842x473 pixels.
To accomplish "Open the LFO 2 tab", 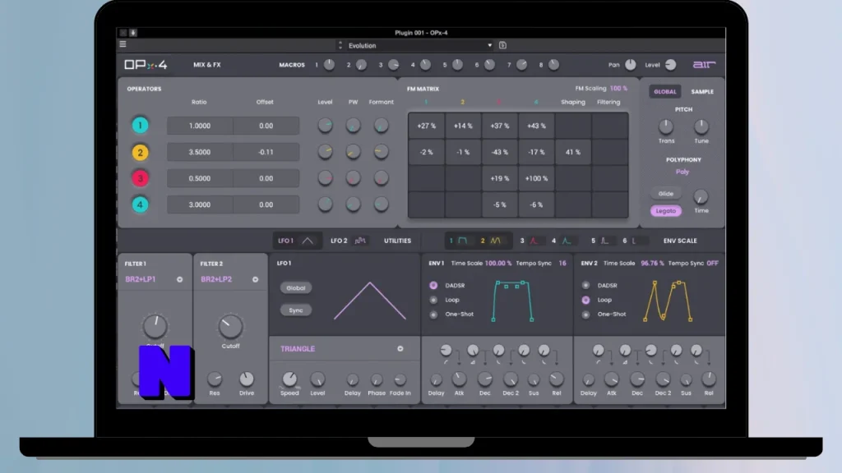I will click(x=348, y=241).
